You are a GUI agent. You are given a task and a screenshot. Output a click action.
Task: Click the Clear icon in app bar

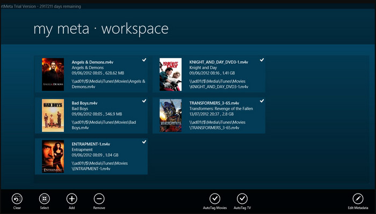coord(17,198)
